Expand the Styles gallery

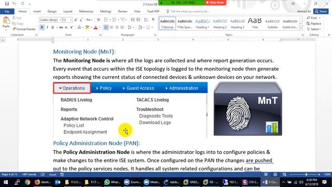pos(301,28)
